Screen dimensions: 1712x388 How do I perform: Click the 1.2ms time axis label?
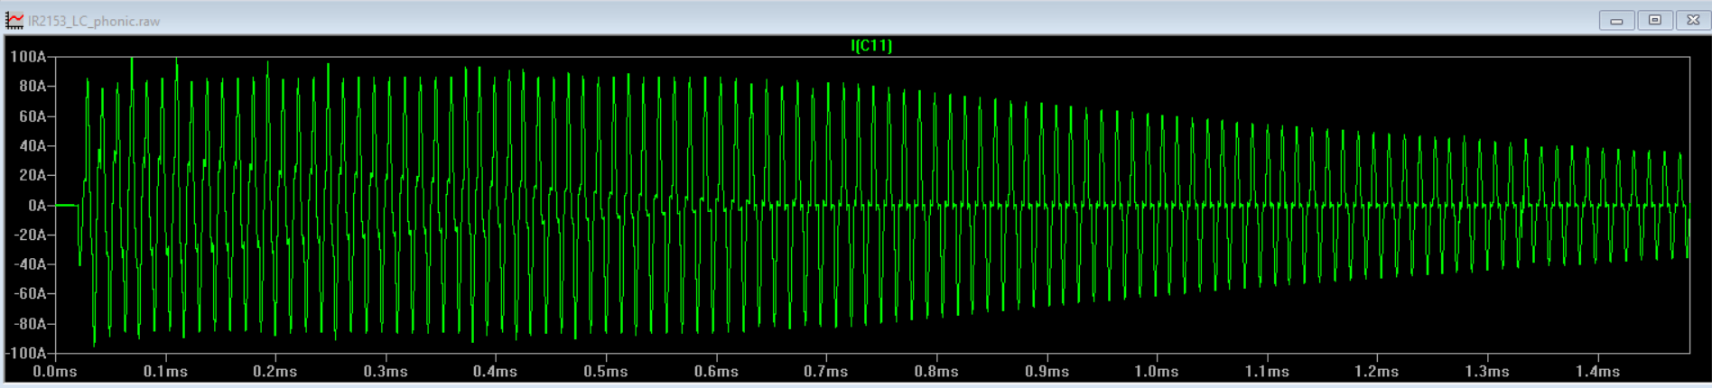pos(1377,372)
